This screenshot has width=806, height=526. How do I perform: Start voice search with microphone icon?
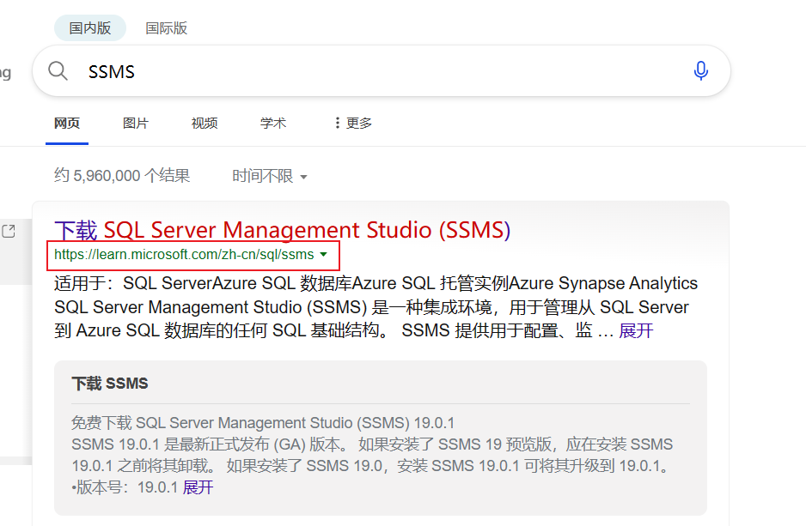pos(700,71)
